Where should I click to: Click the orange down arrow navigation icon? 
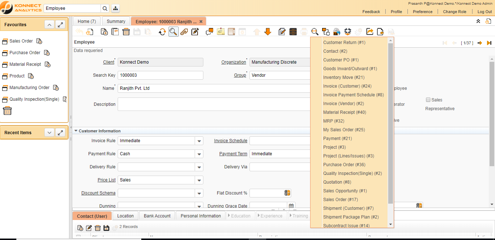(268, 32)
